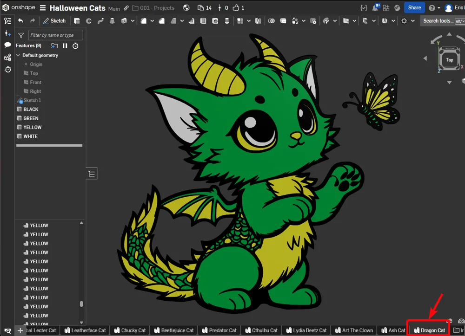Viewport: 465px width, 336px height.
Task: Switch to the Ash Cat tab
Action: click(x=393, y=330)
